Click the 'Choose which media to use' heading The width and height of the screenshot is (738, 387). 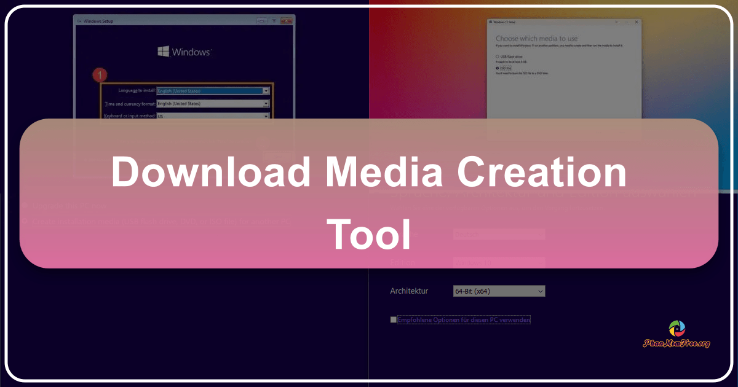[x=536, y=38]
